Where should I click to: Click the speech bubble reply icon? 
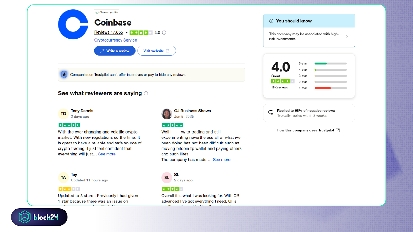(x=271, y=112)
